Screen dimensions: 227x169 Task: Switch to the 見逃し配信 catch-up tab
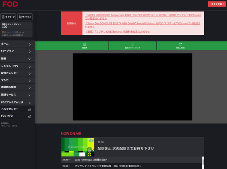[180, 46]
